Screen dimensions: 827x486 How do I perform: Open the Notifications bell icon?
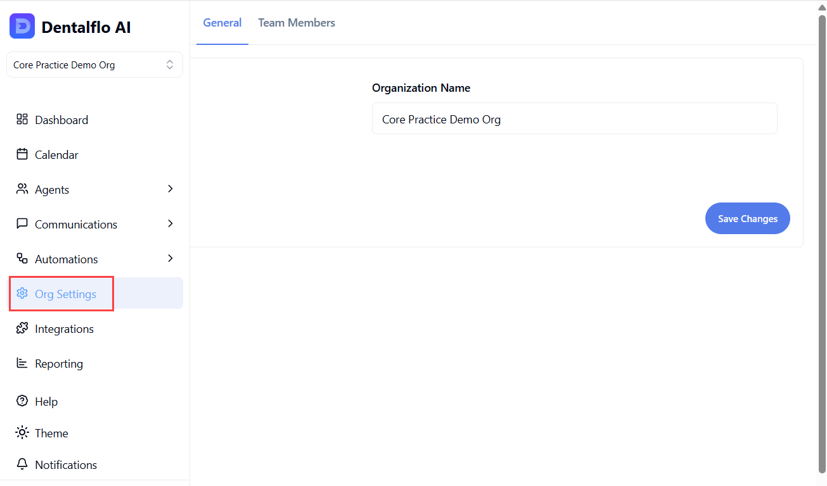click(x=22, y=464)
